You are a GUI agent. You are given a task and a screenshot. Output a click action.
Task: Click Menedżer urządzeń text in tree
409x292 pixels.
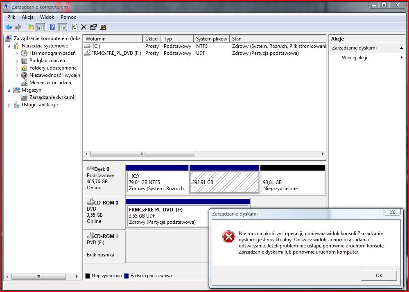[x=50, y=83]
